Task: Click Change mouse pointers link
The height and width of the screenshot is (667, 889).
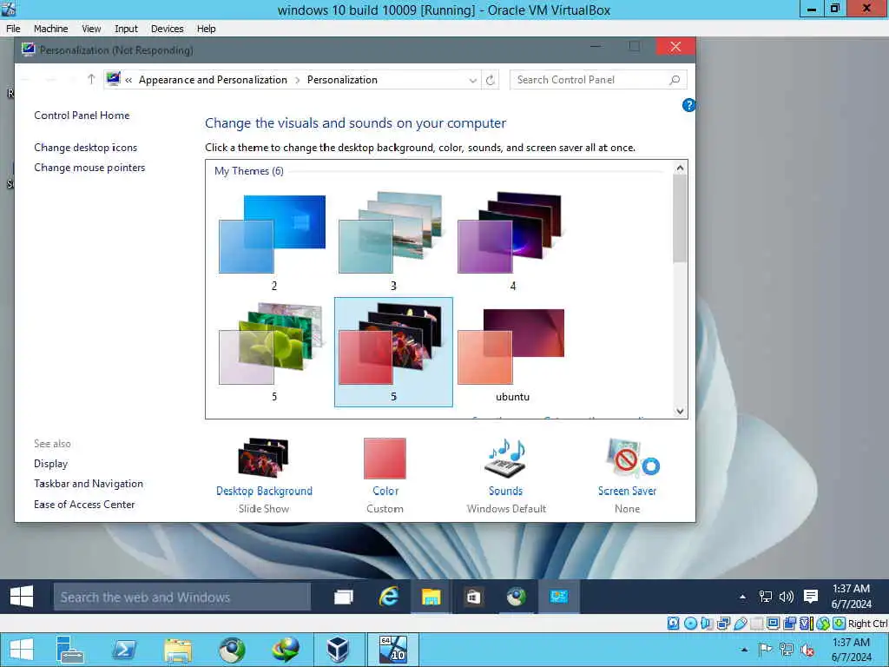Action: 89,168
